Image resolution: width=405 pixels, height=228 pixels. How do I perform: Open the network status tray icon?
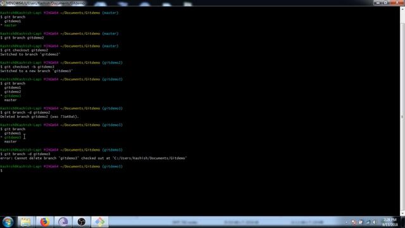tap(368, 222)
